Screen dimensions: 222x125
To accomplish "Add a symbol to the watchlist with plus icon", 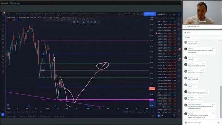I will click(171, 14).
